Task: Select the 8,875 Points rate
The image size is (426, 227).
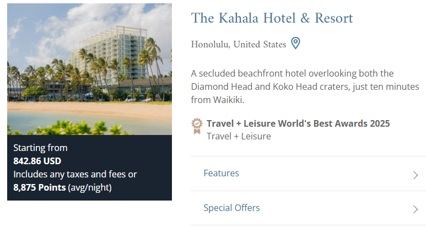Action: [x=39, y=187]
